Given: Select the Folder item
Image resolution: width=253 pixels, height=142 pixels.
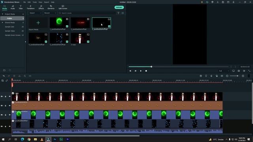Looking at the screenshot, I should 12,19.
